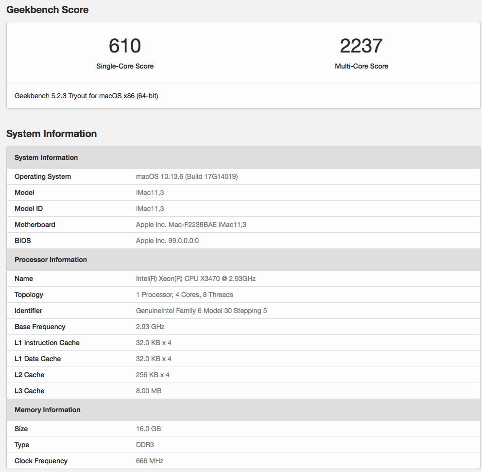Click the memory Type label
Image resolution: width=482 pixels, height=472 pixels.
[x=22, y=445]
